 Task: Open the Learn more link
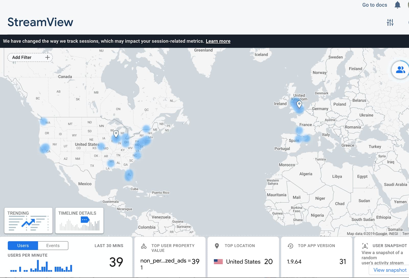click(x=218, y=41)
